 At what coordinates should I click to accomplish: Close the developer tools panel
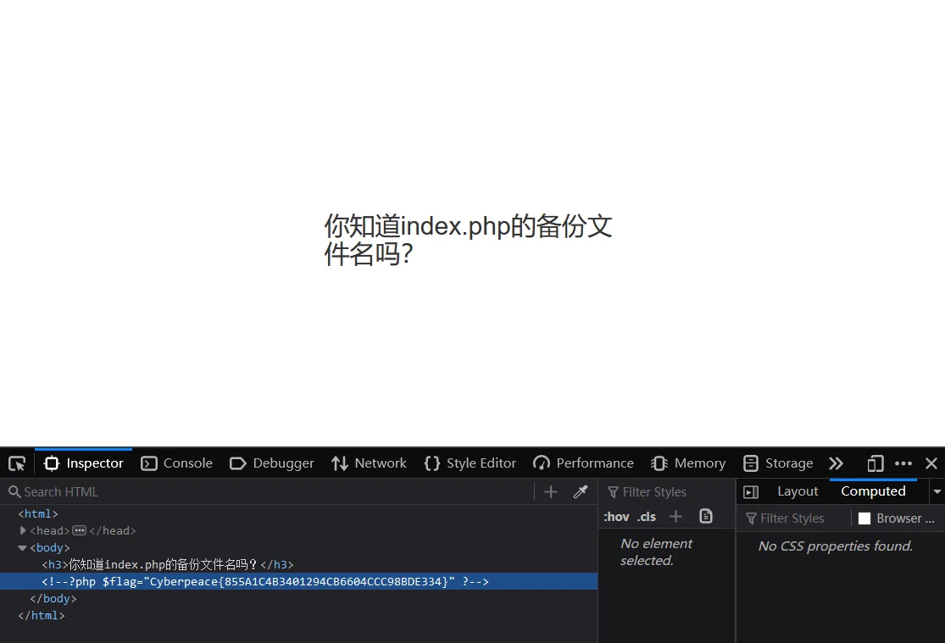931,463
